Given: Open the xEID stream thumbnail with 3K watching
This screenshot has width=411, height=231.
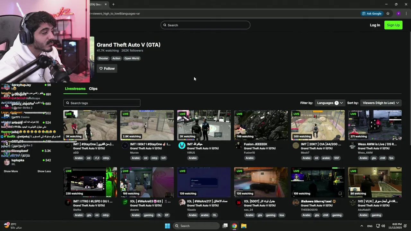Looking at the screenshot, I should tap(90, 125).
